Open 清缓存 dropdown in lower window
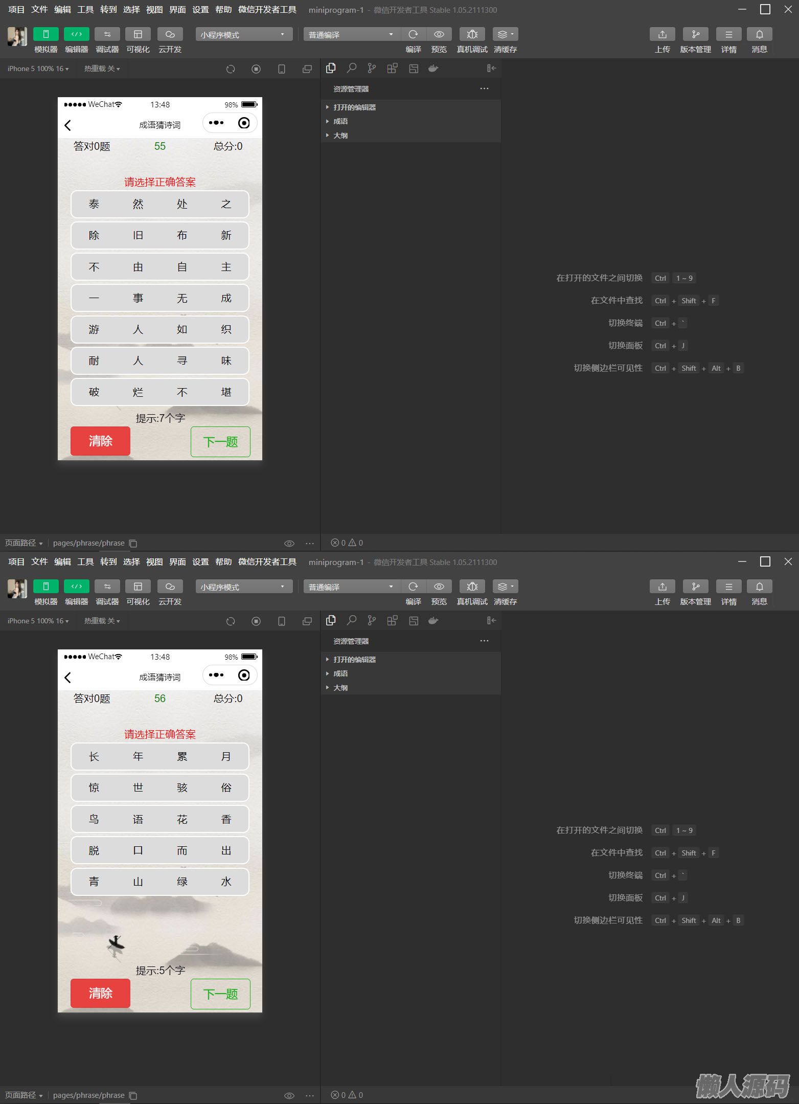 click(x=506, y=587)
